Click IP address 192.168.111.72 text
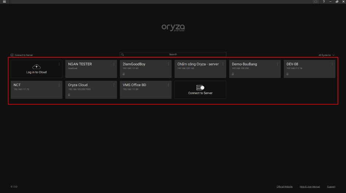The height and width of the screenshot is (193, 346). 21,89
